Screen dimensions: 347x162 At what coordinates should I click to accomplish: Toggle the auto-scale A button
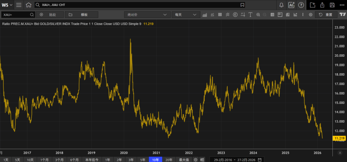tap(340, 153)
